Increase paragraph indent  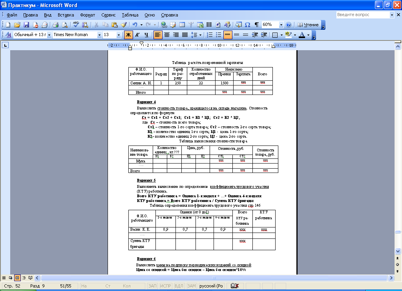pos(264,35)
